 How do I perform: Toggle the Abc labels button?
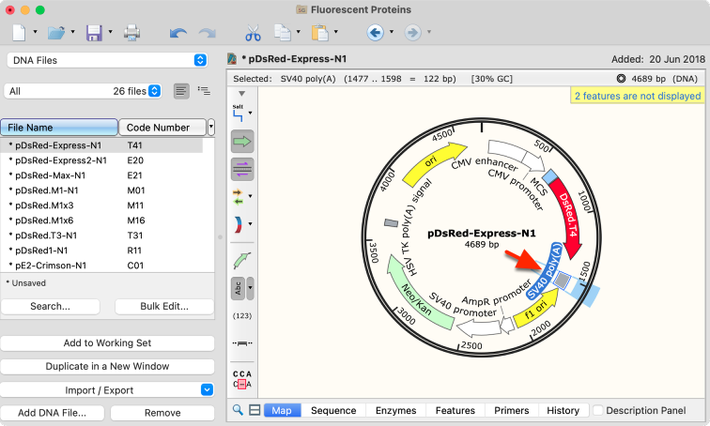click(239, 288)
